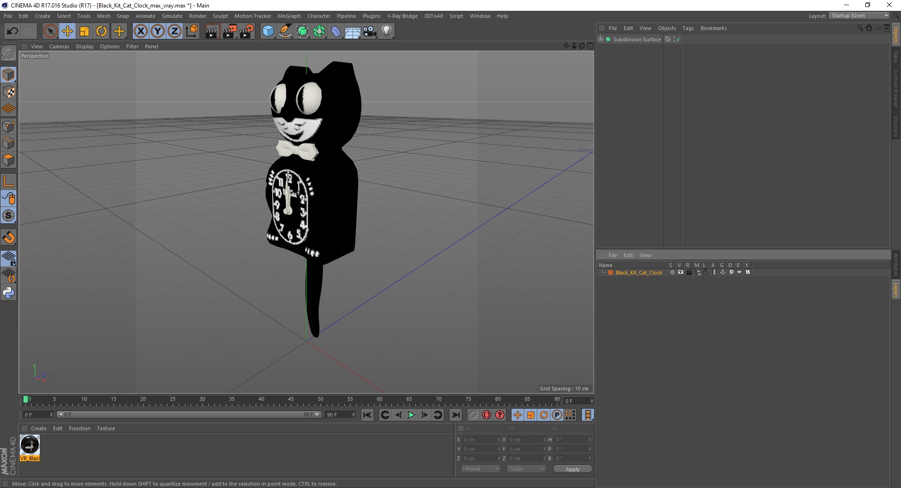Switch to Polygons mode
Viewport: 901px width, 488px height.
click(x=8, y=160)
